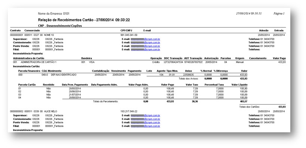Click the 'Agente' column header
The height and width of the screenshot is (148, 306).
click(161, 71)
